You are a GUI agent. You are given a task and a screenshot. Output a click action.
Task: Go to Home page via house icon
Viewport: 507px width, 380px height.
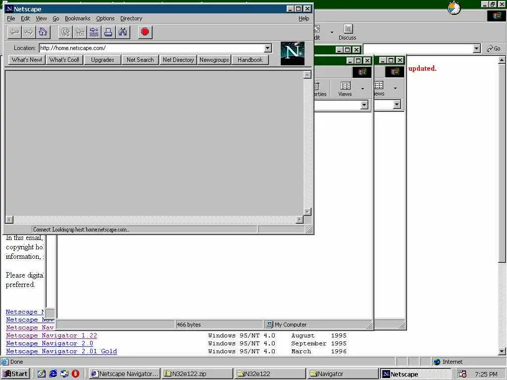[x=43, y=32]
